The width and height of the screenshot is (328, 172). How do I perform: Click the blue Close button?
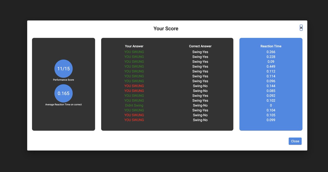pyautogui.click(x=295, y=141)
